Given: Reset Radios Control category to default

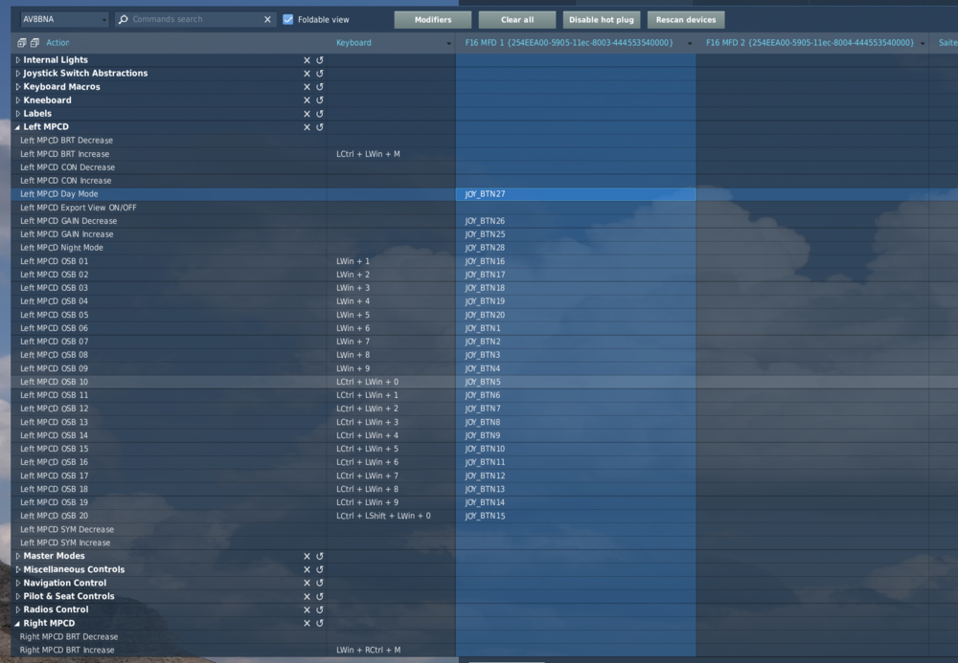Looking at the screenshot, I should [320, 610].
